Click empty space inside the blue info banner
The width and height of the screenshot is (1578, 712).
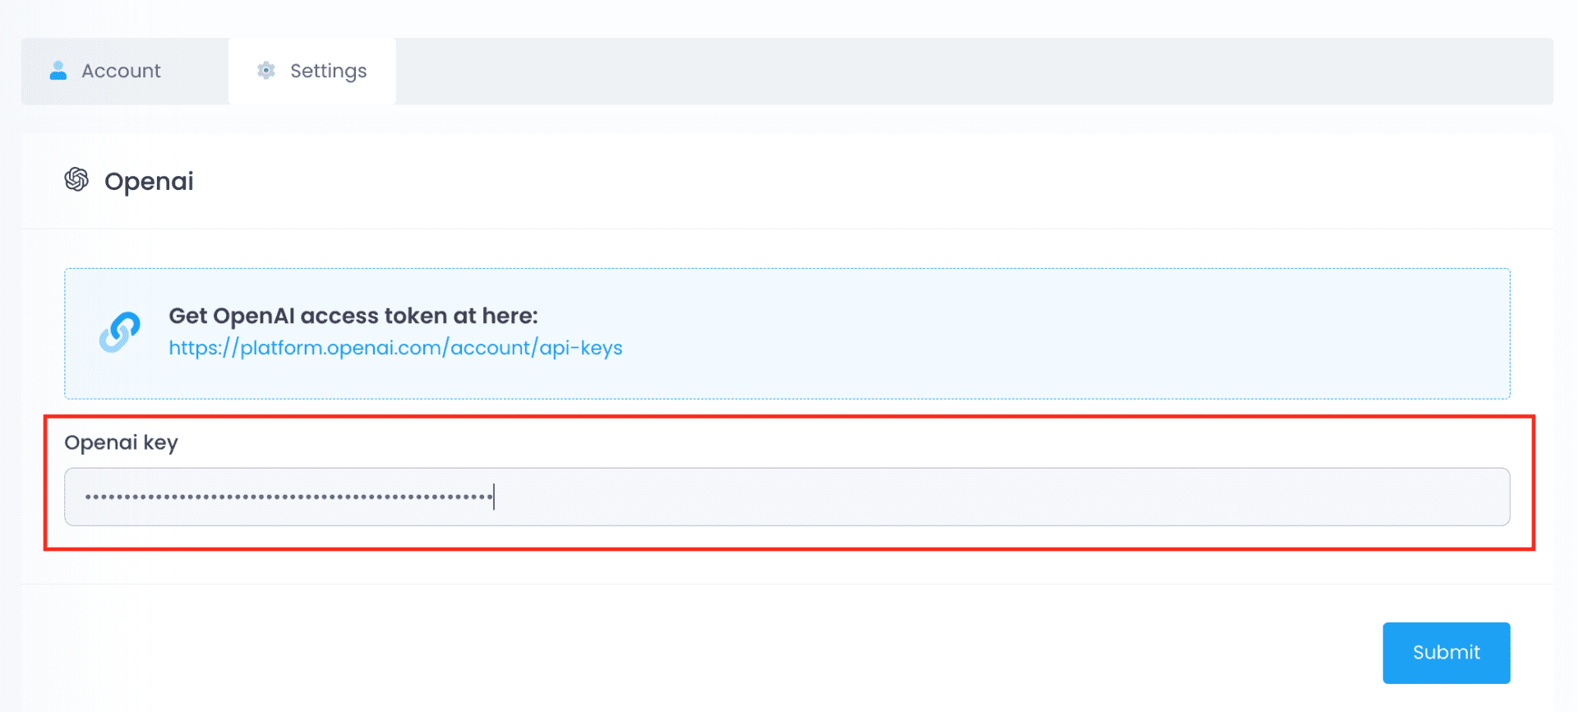coord(1068,333)
